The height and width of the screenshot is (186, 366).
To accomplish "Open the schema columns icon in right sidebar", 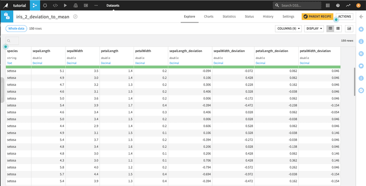I will [361, 53].
